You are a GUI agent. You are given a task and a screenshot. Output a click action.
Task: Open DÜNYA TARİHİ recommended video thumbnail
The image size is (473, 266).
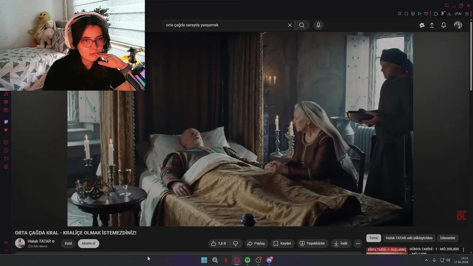click(x=387, y=250)
